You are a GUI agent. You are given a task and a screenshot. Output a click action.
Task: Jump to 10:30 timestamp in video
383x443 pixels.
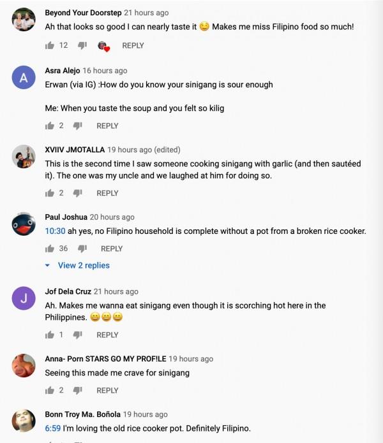pyautogui.click(x=55, y=231)
